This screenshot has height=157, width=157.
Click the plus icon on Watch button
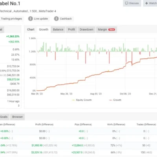point(146,3)
